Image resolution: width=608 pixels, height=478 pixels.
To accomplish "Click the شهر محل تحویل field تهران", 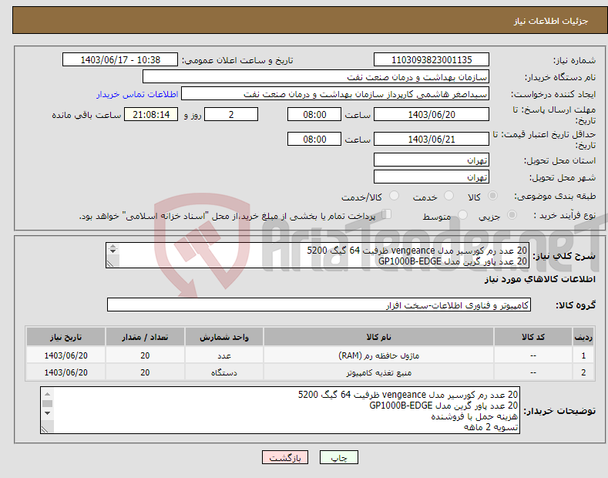I will point(432,177).
